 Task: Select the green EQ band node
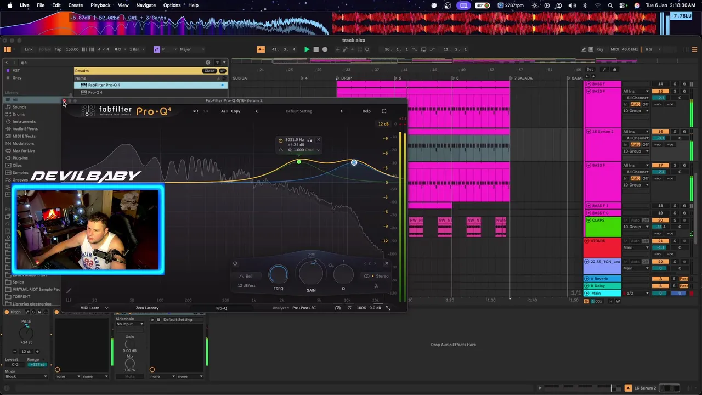tap(298, 162)
